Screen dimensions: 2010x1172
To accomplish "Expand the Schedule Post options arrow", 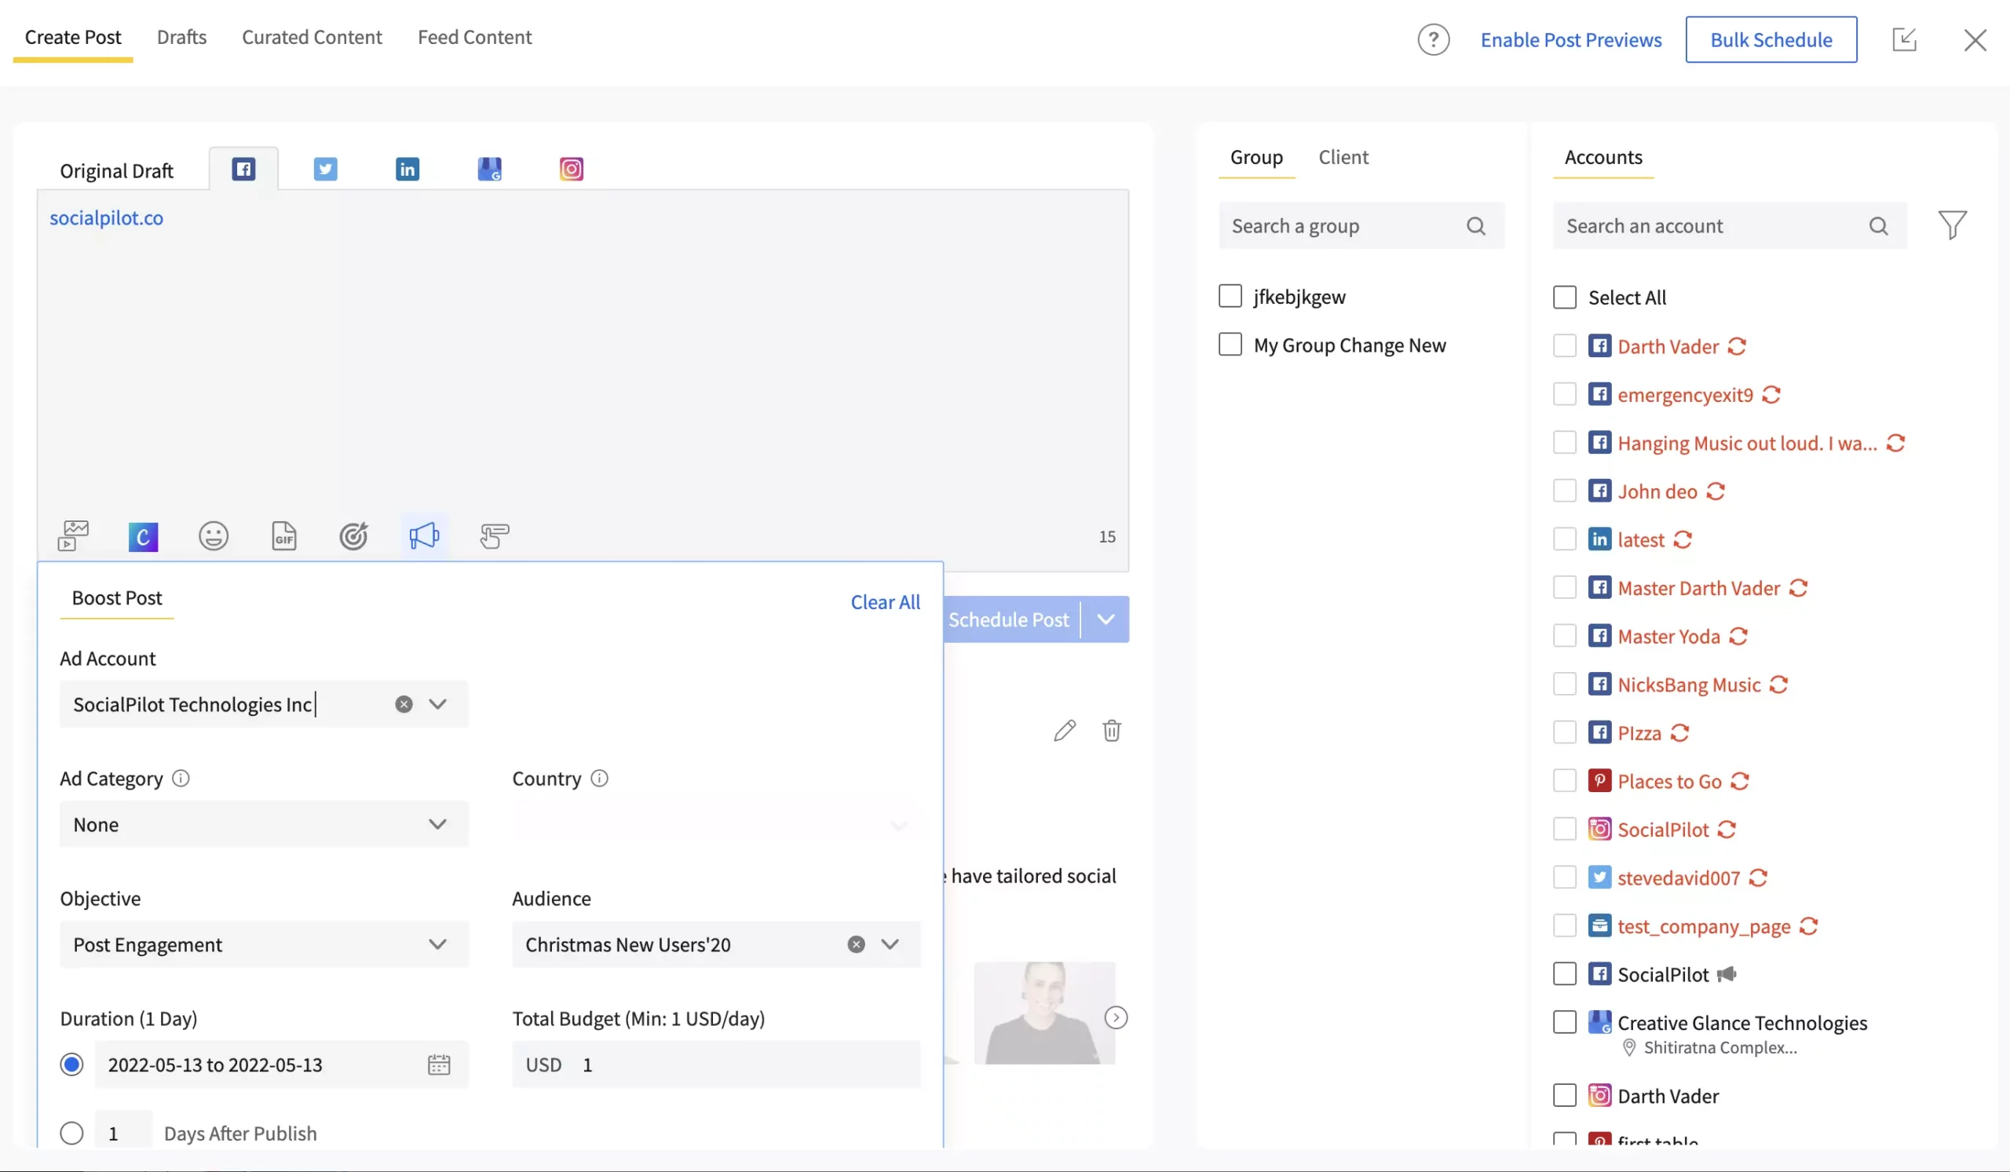I will (1105, 619).
